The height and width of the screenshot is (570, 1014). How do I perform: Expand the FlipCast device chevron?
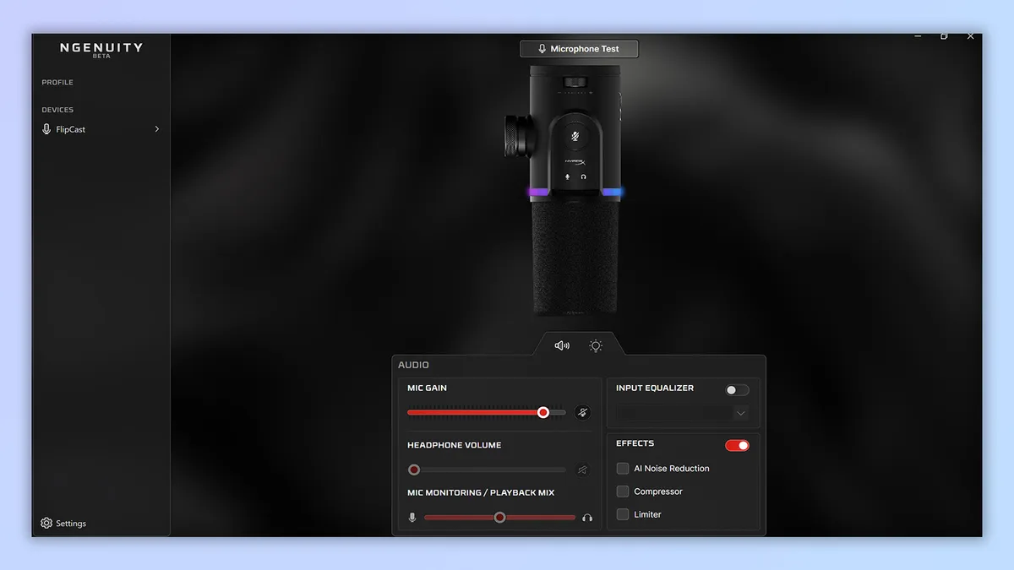(156, 129)
